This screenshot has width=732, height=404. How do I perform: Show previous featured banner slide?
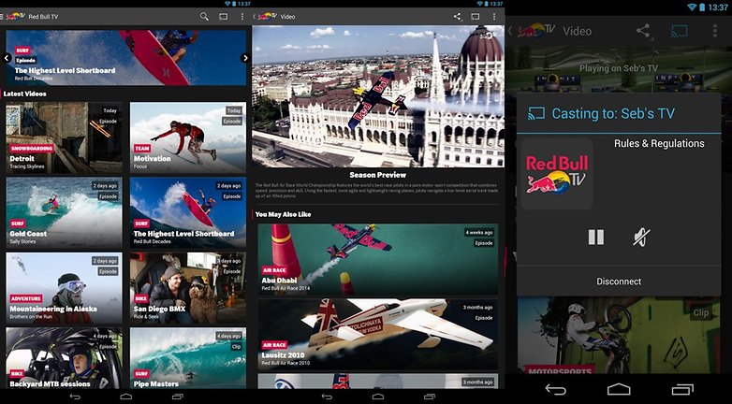7,58
